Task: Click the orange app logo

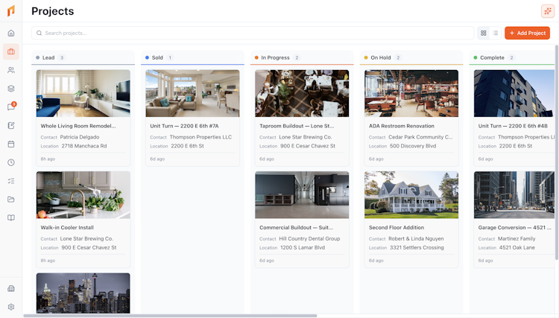Action: [11, 11]
